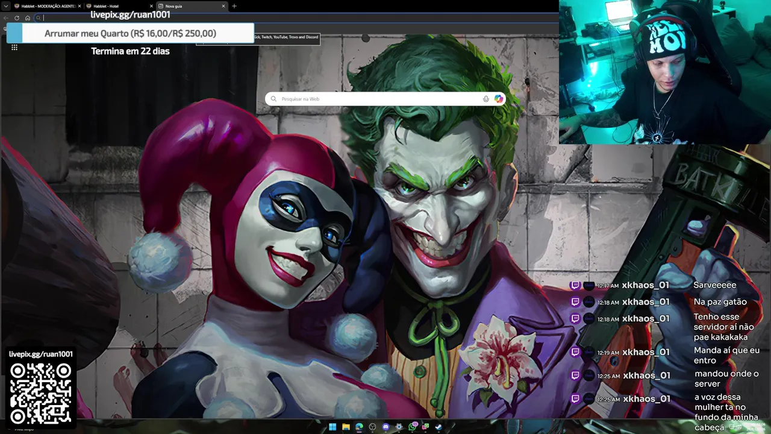
Task: Click chat message 'Na paz gatão'
Action: pyautogui.click(x=720, y=302)
